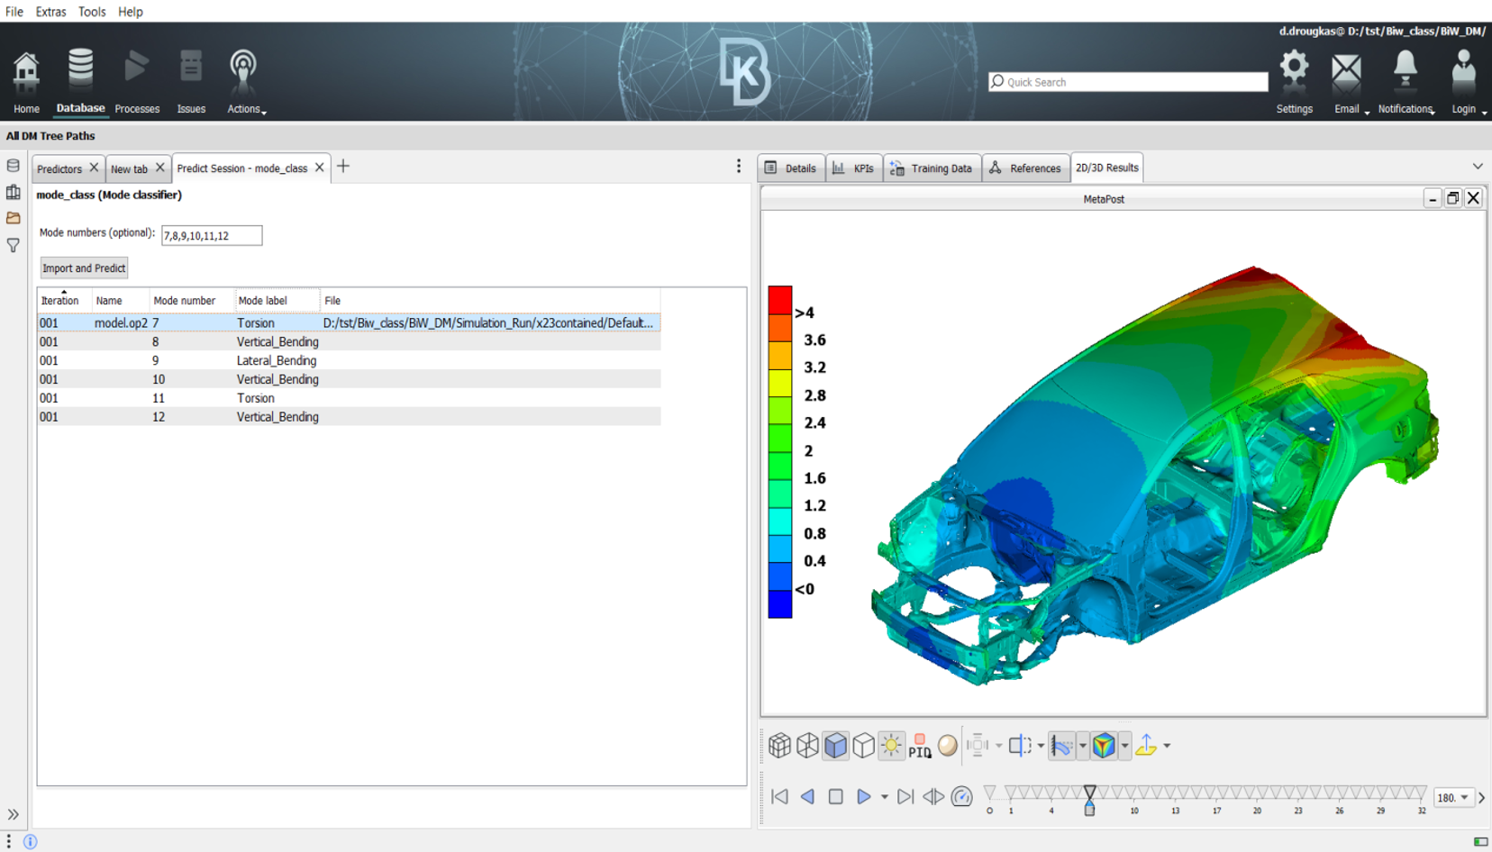Open Settings with the gear icon
1492x852 pixels.
[1294, 82]
